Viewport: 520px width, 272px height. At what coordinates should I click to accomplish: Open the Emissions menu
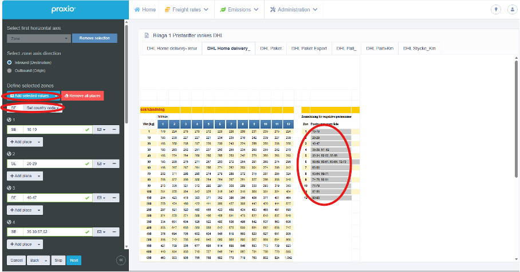tap(239, 10)
